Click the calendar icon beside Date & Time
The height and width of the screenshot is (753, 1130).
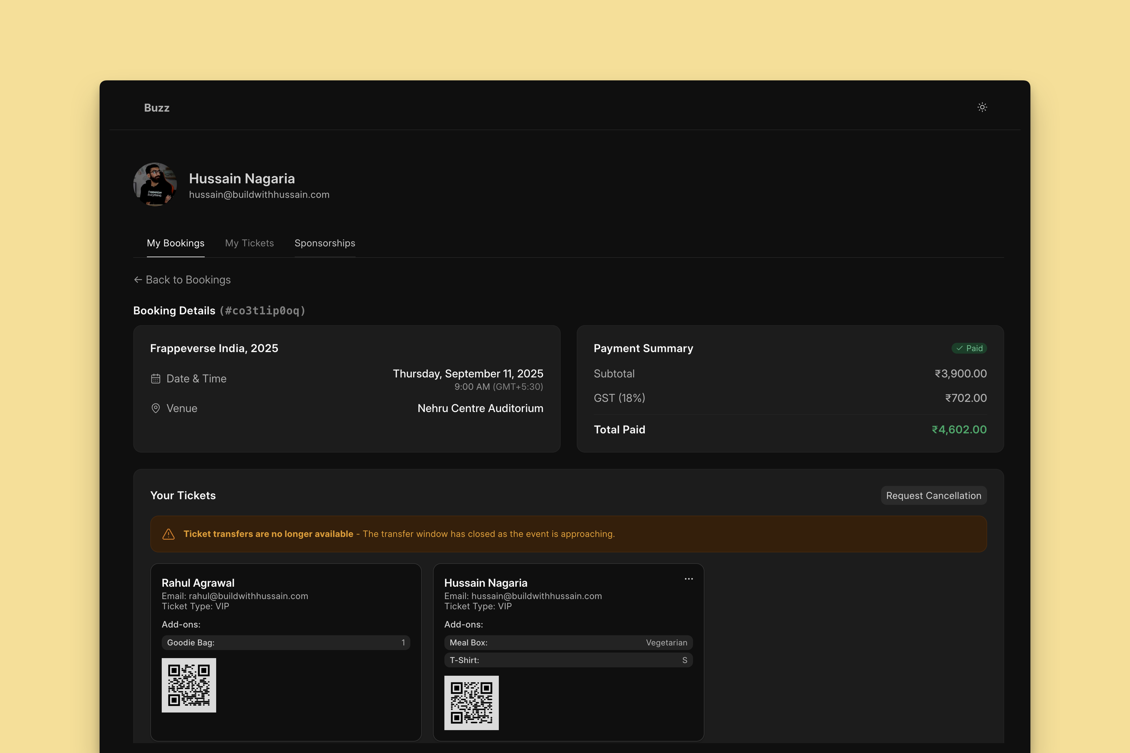pos(156,379)
